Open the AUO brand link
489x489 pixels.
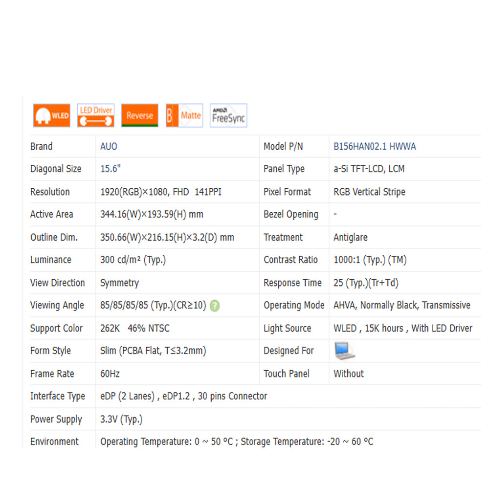(x=109, y=146)
